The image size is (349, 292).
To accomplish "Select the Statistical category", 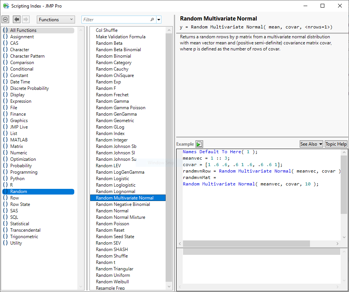I will (20, 224).
